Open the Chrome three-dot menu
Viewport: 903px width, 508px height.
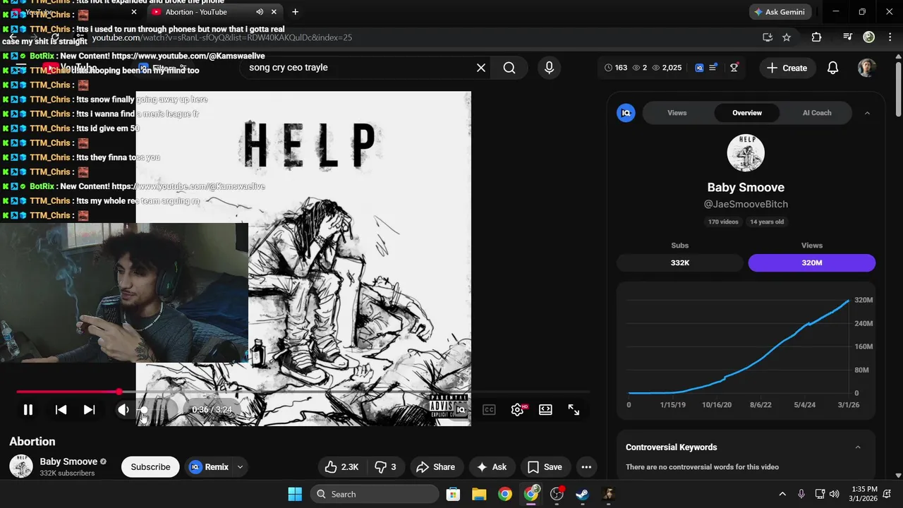[890, 37]
